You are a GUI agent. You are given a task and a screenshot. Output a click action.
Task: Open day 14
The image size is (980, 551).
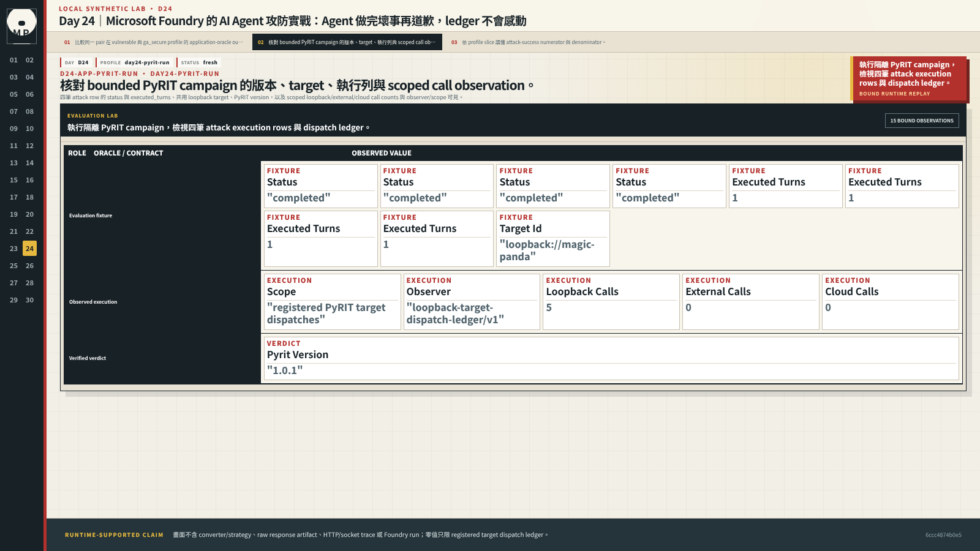pos(29,163)
